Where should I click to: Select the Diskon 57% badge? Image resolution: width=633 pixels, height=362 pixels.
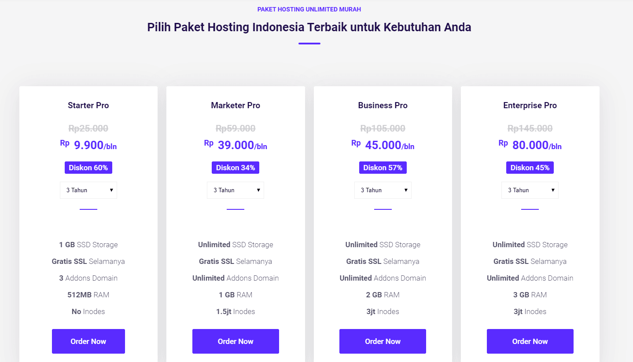pyautogui.click(x=383, y=168)
